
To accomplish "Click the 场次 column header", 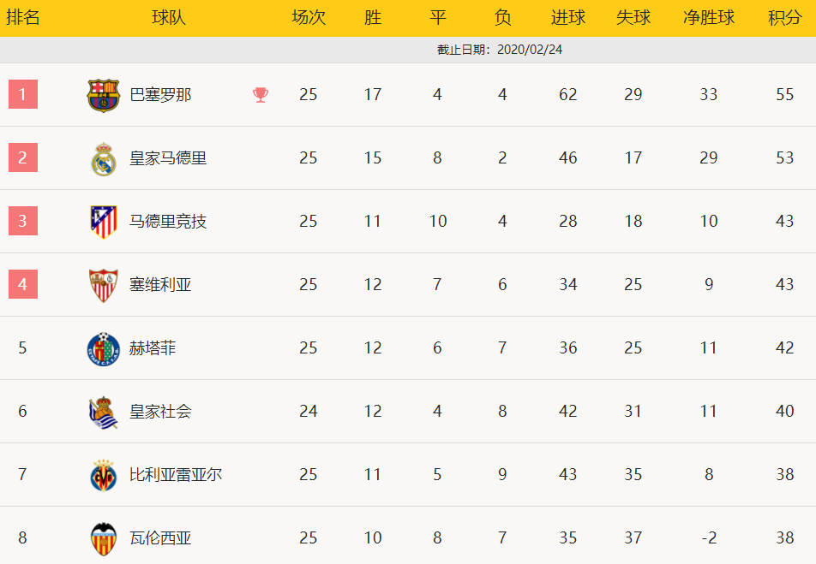I will click(x=309, y=18).
